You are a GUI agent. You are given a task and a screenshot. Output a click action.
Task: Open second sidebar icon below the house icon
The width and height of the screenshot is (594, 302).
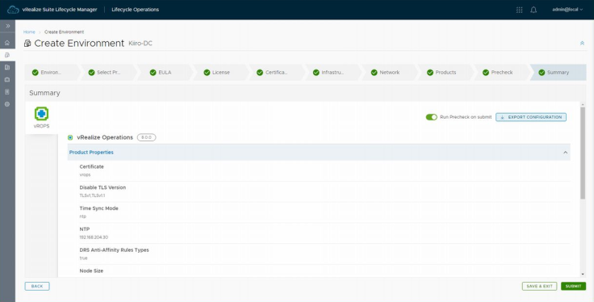click(7, 55)
